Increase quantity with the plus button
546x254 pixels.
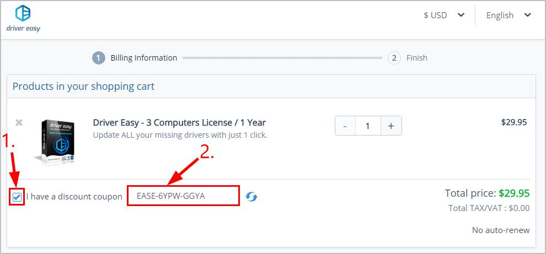[390, 126]
